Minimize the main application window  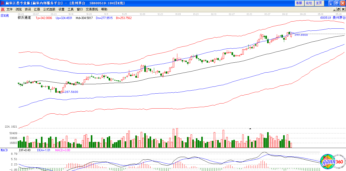coord(331,3)
